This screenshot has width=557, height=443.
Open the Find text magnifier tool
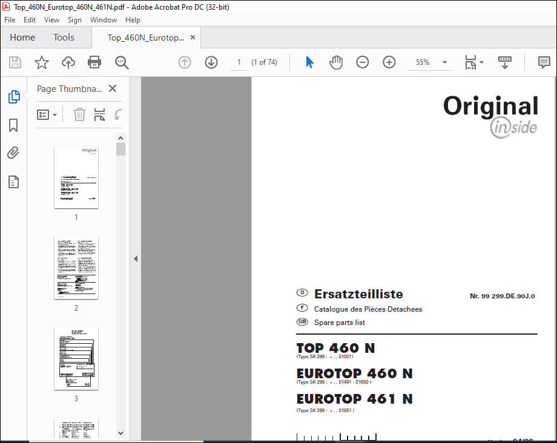(x=122, y=62)
